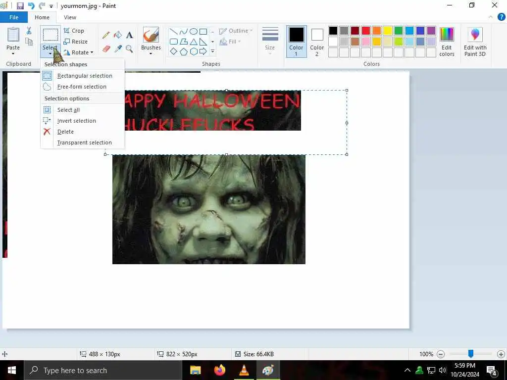Pick the green color swatch
The width and height of the screenshot is (507, 380).
click(399, 31)
